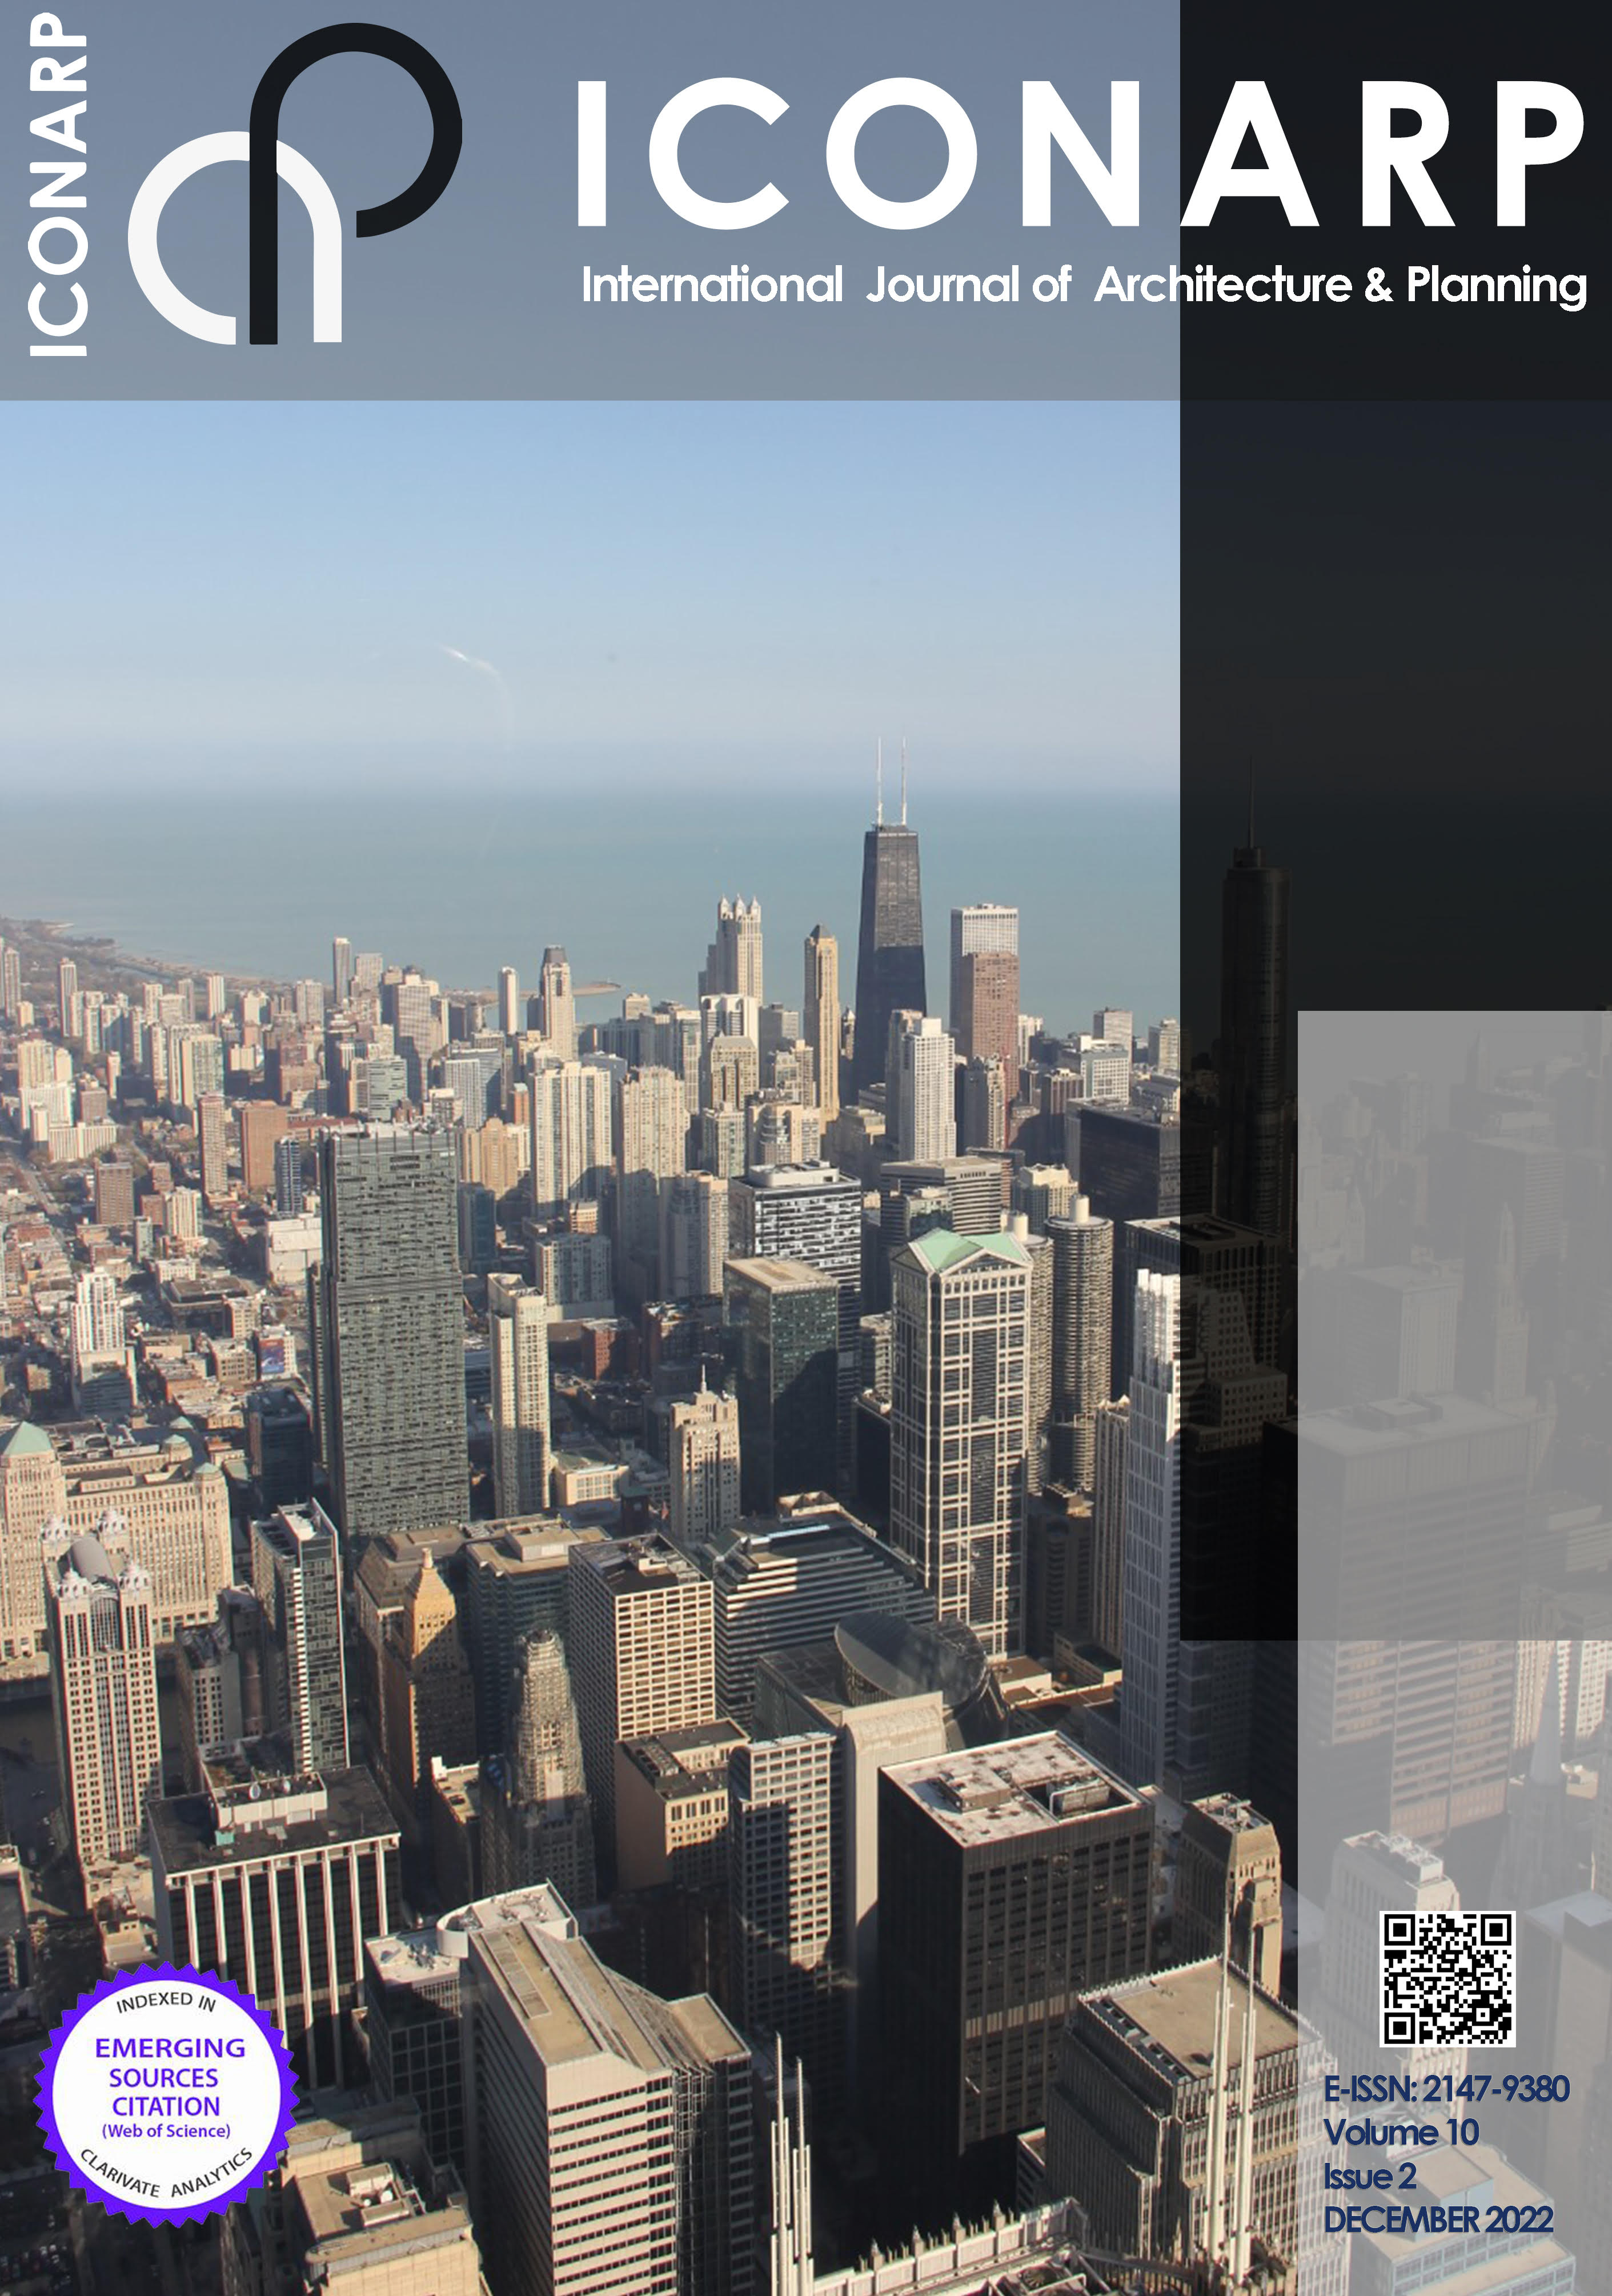Click the 'DECEMBER 2022' text
This screenshot has width=1612, height=2296.
tap(1438, 2219)
